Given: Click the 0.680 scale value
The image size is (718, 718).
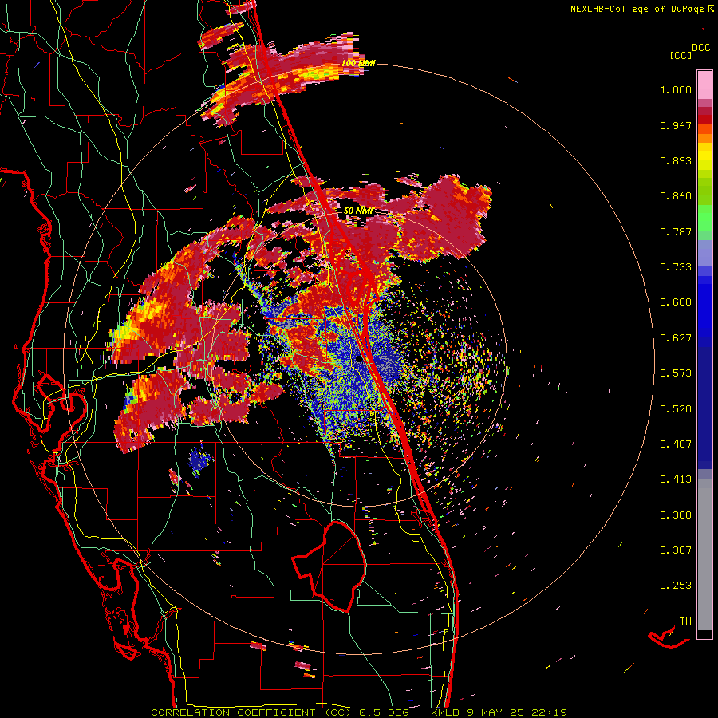Looking at the screenshot, I should [x=676, y=302].
